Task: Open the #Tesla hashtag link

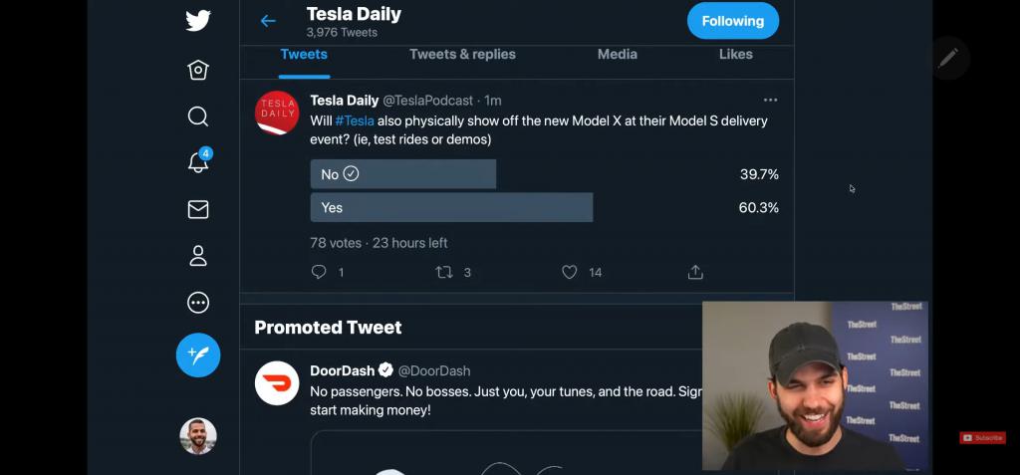Action: (355, 120)
